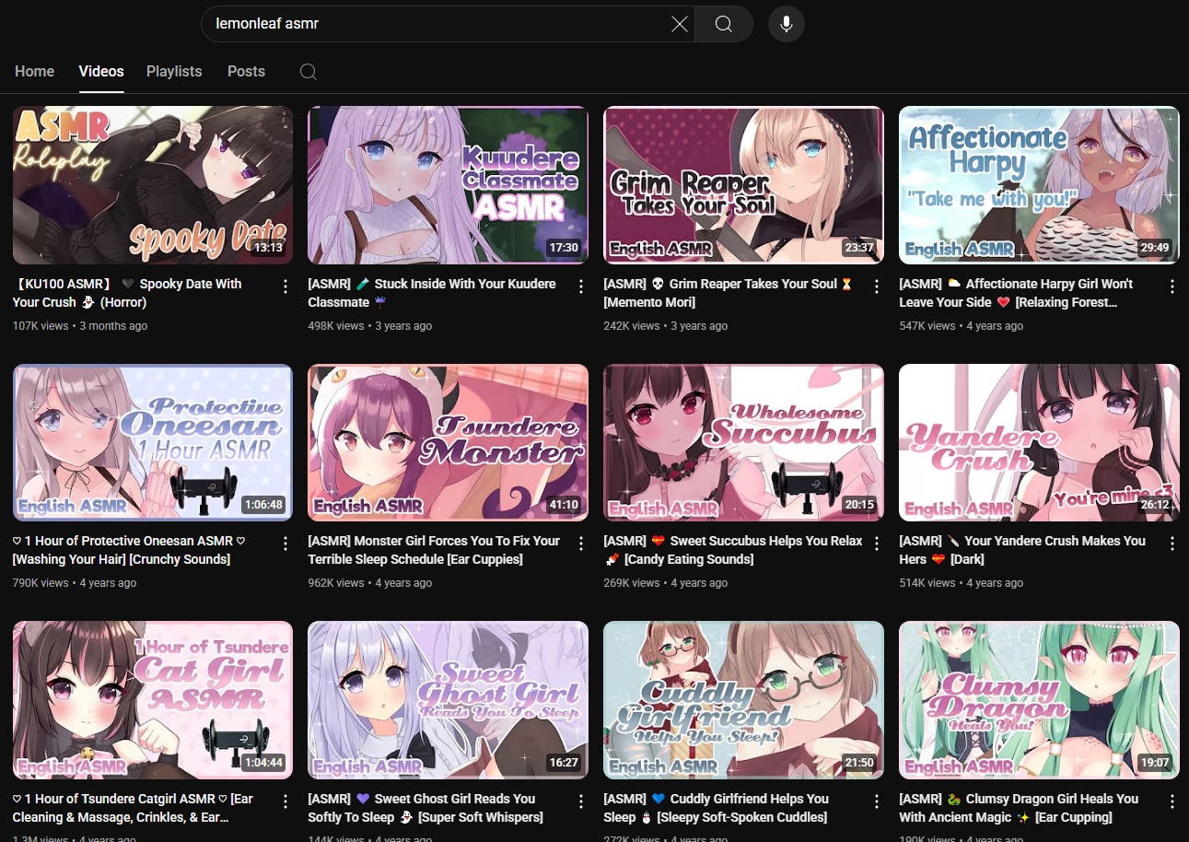The width and height of the screenshot is (1189, 842).
Task: Open title 'Sweet Succubus Helps You Relax'
Action: [x=733, y=550]
